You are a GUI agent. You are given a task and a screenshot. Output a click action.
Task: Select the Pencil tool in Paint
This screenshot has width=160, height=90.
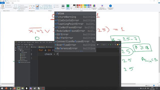(30, 6)
